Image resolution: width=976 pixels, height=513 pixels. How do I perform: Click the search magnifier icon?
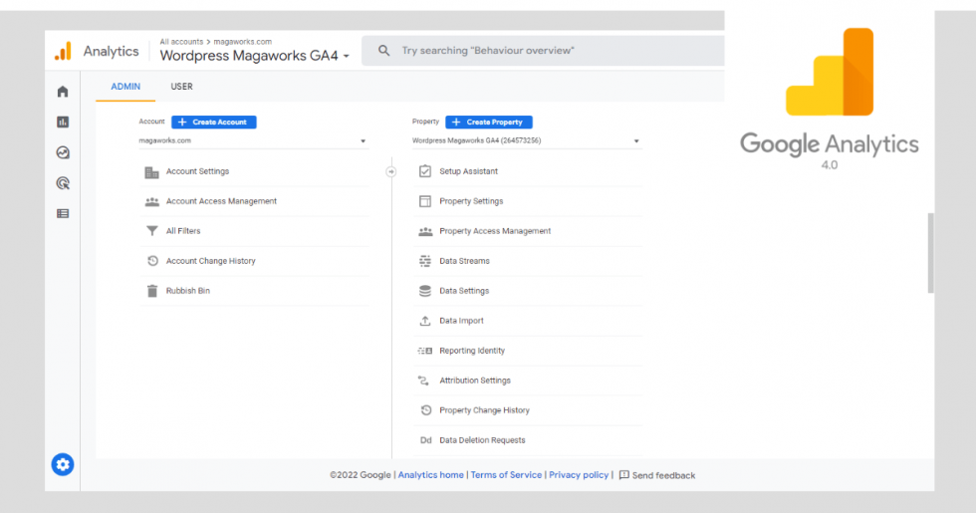click(x=384, y=51)
